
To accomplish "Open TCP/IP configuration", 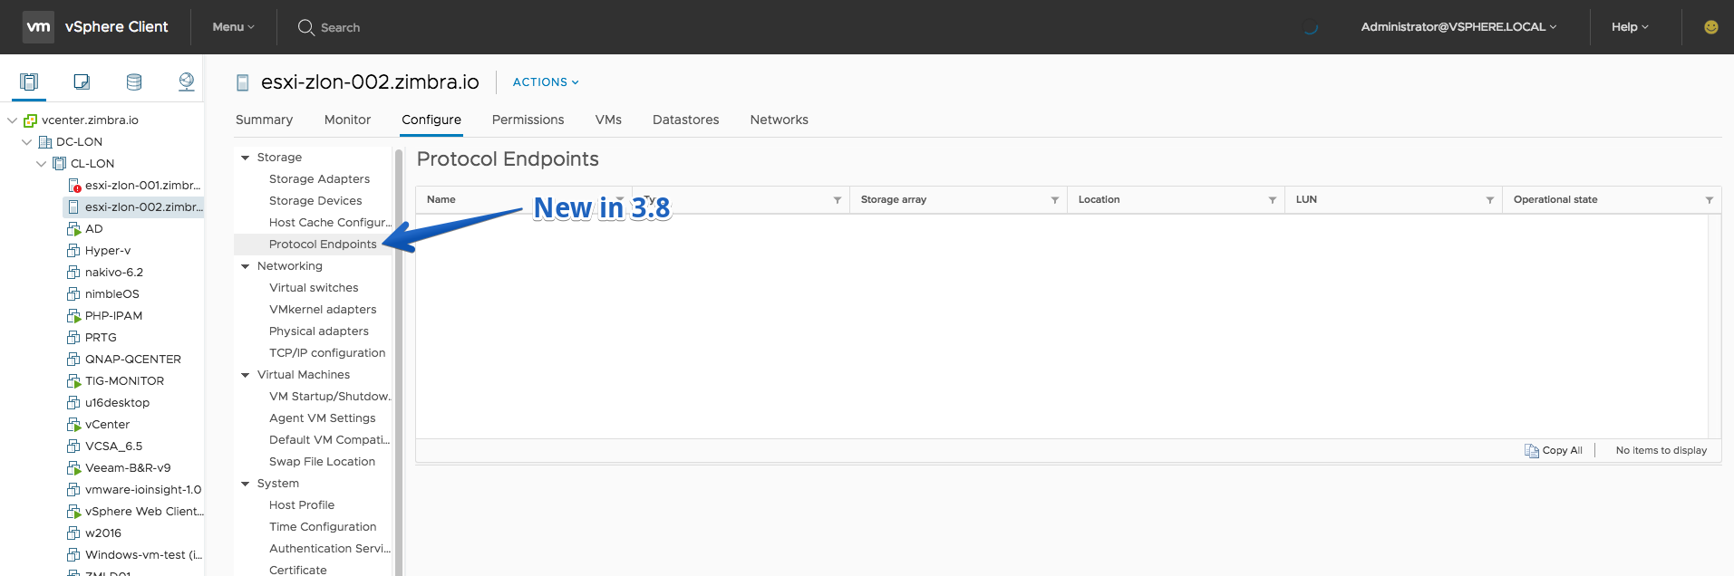I will tap(327, 353).
